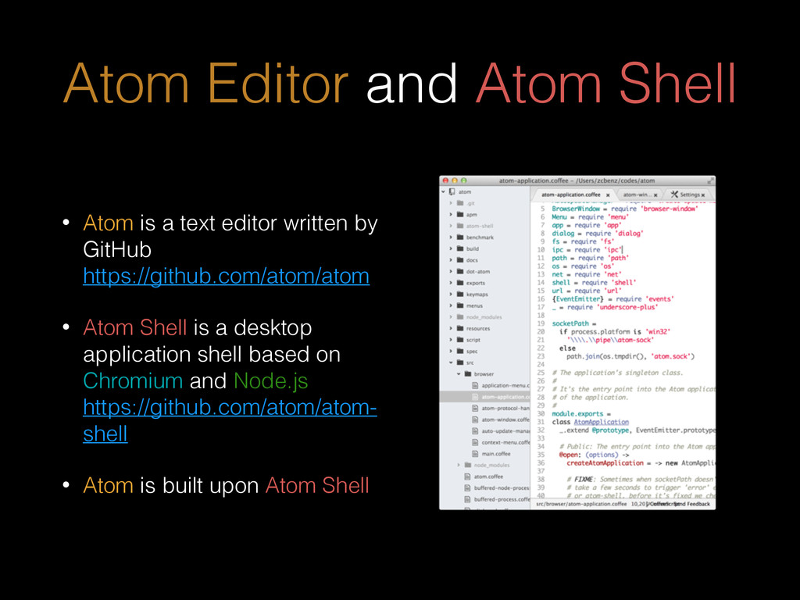800x600 pixels.
Task: Click the teal 'Chromium' text
Action: (x=133, y=381)
